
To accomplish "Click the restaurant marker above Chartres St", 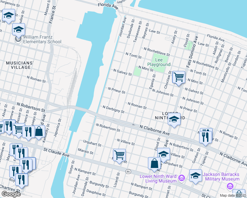I will (21, 180).
